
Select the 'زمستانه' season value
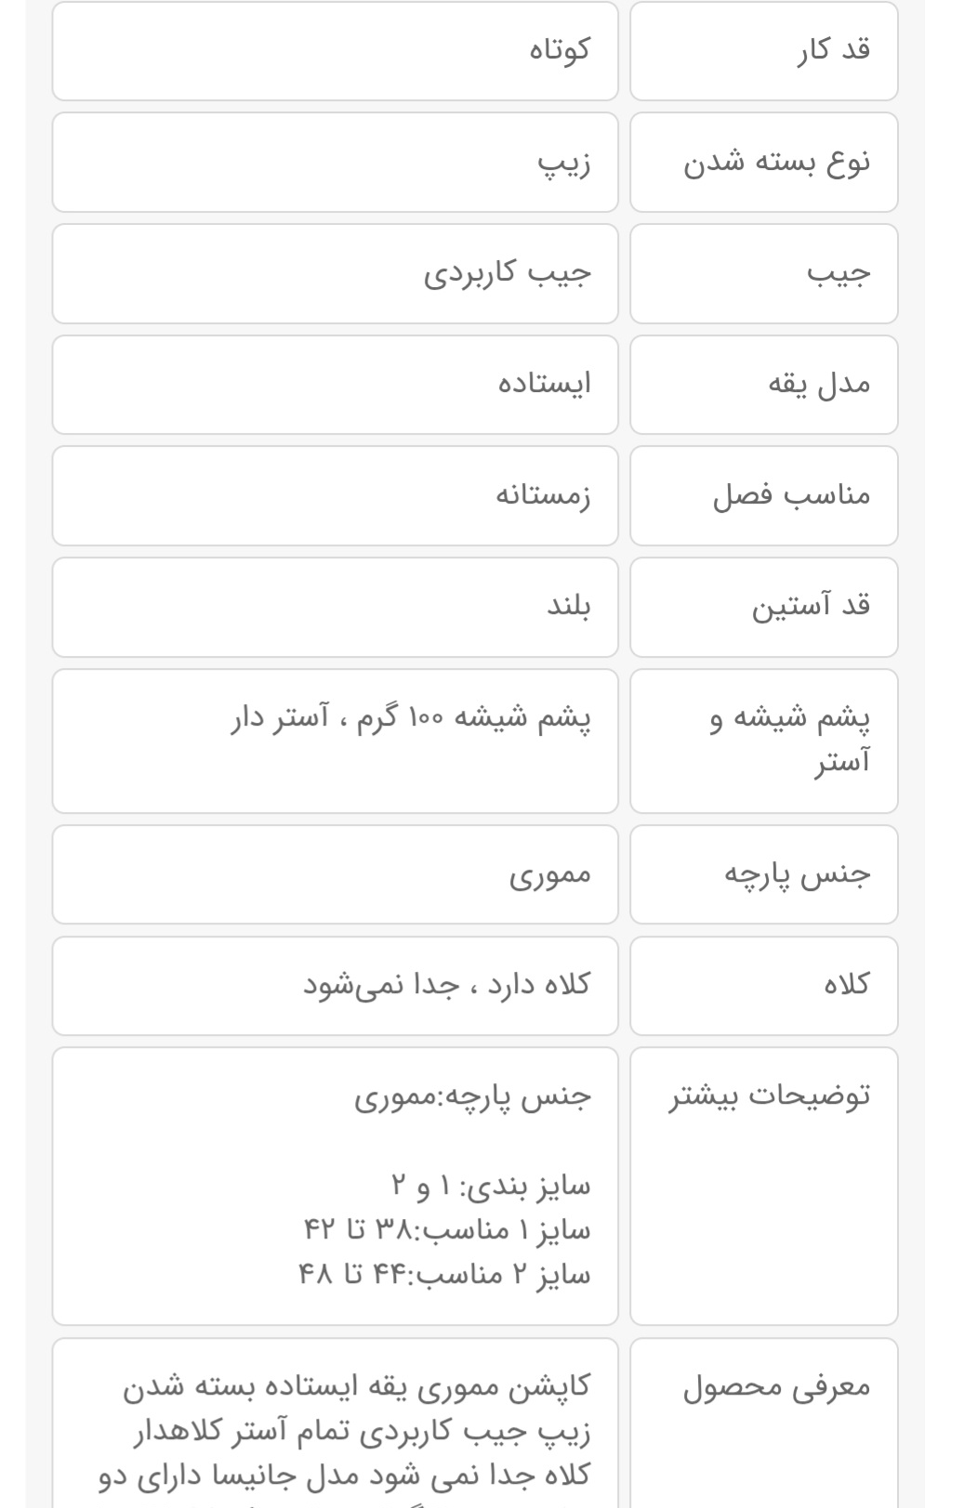click(x=543, y=495)
